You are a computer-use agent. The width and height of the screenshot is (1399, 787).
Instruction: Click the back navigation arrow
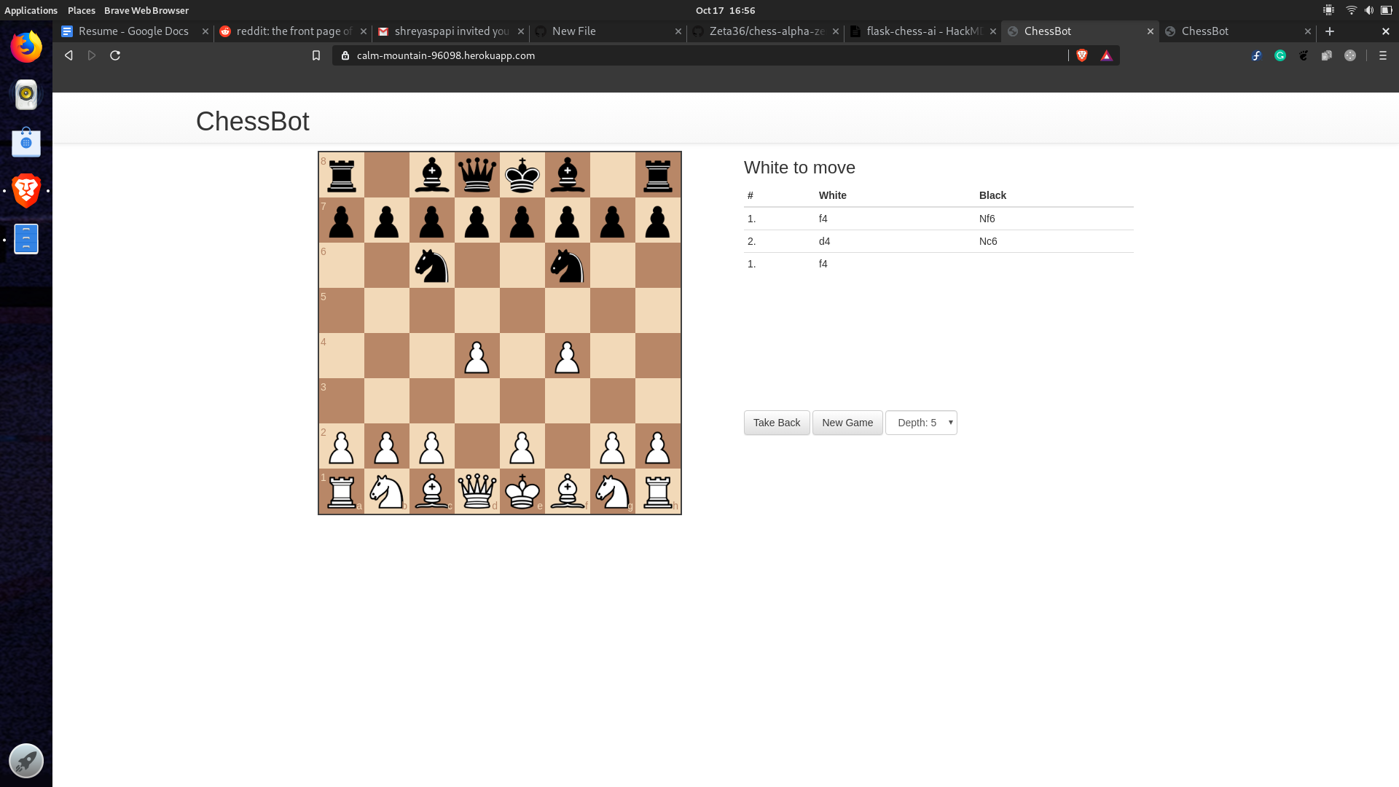coord(68,55)
